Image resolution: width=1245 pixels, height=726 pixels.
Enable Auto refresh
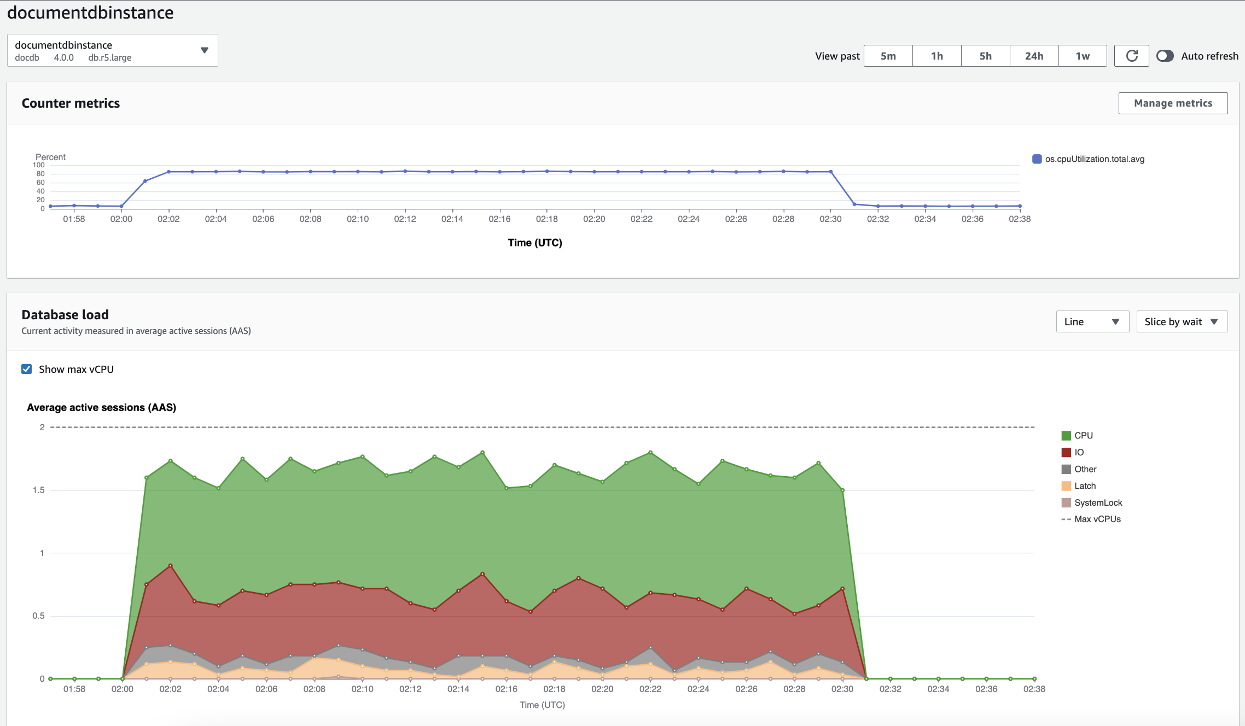[x=1165, y=55]
